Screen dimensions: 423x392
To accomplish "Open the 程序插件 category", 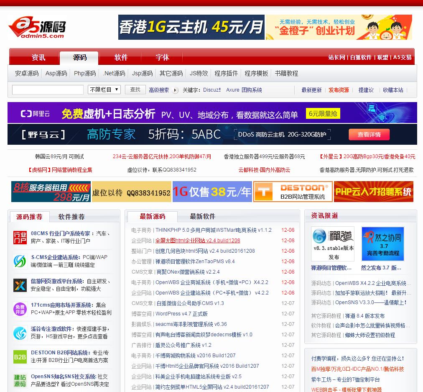I will click(x=226, y=74).
